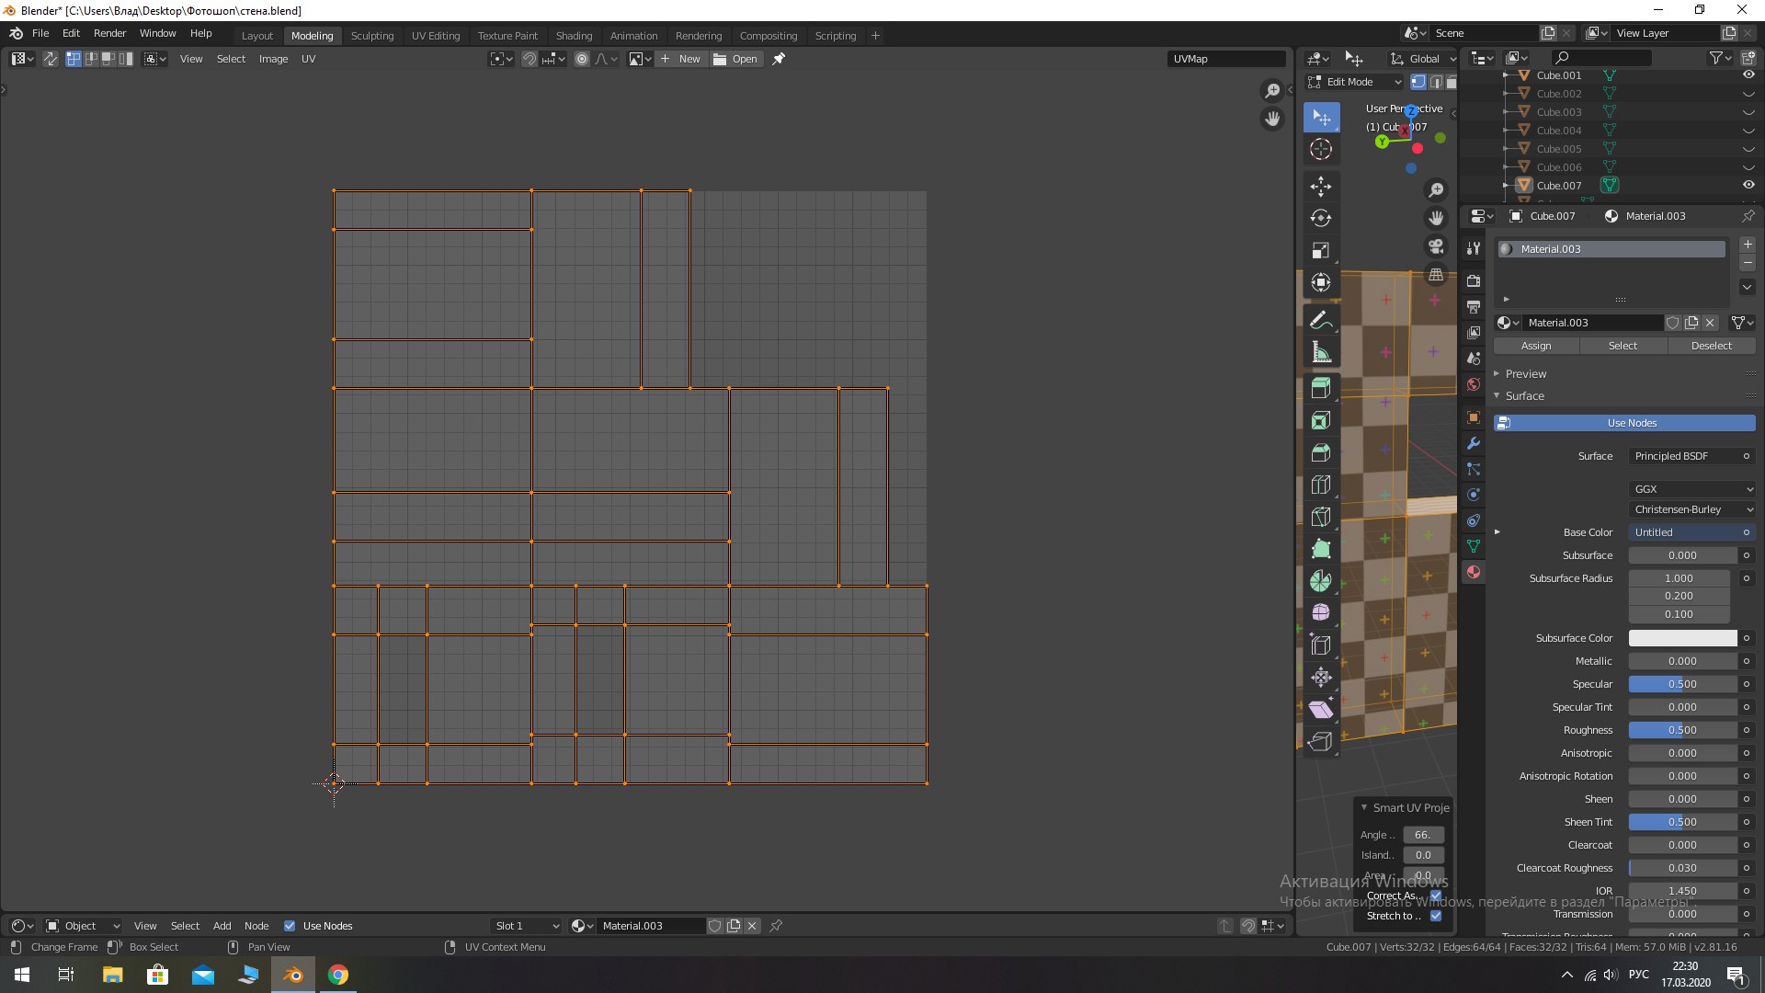Screen dimensions: 1765x993
Task: Activate Inset Faces tool
Action: 1321,420
